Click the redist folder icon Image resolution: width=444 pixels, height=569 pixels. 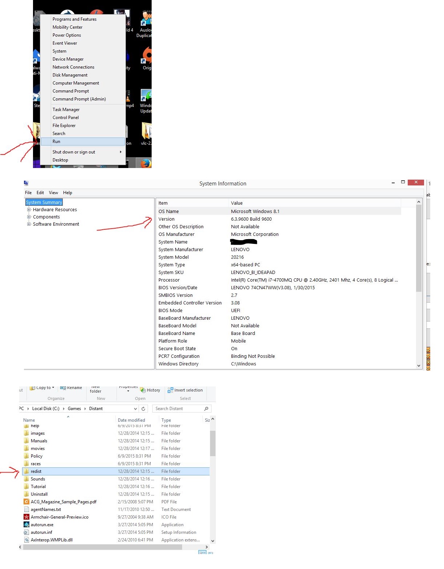[26, 471]
